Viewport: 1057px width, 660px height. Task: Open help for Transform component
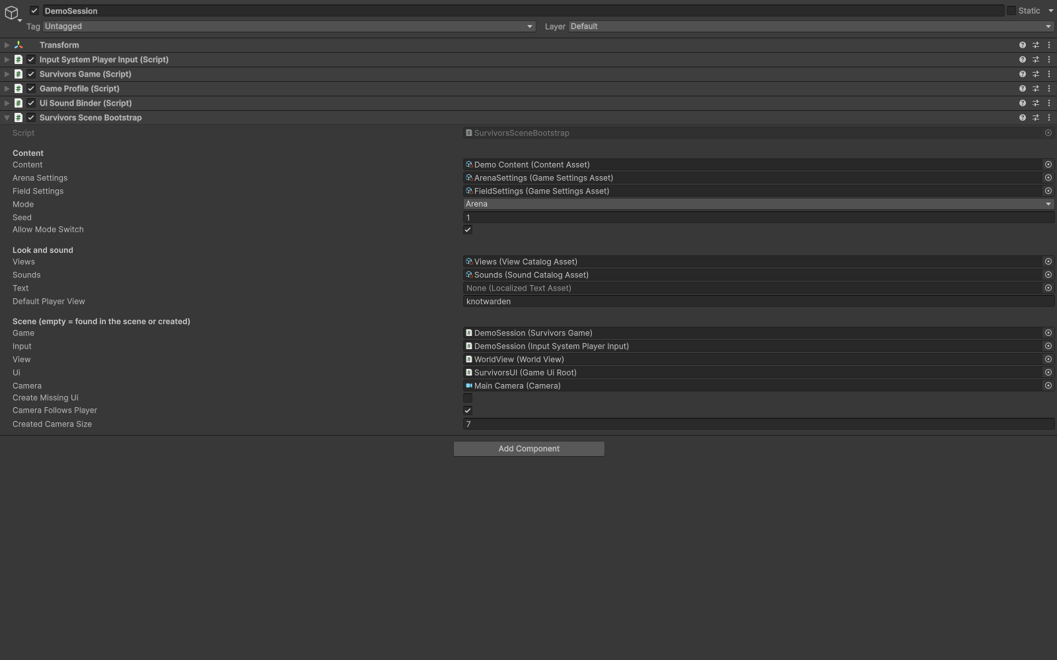(1023, 45)
